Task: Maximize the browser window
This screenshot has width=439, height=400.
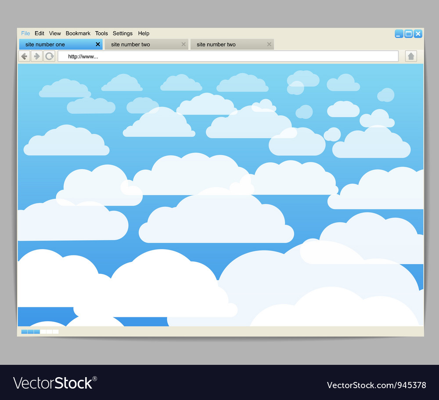Action: (408, 33)
